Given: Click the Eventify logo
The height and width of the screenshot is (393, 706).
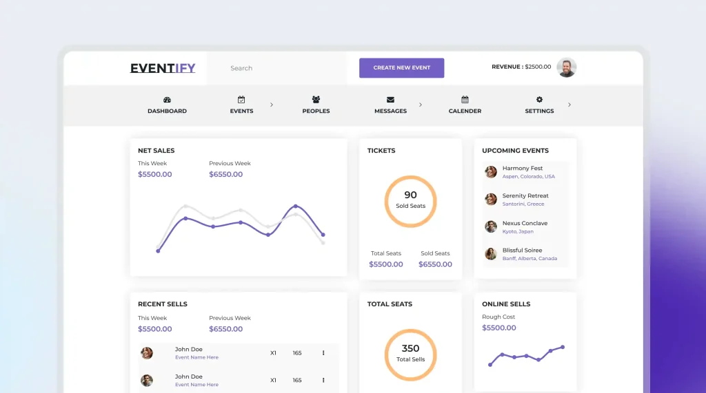Looking at the screenshot, I should 163,68.
